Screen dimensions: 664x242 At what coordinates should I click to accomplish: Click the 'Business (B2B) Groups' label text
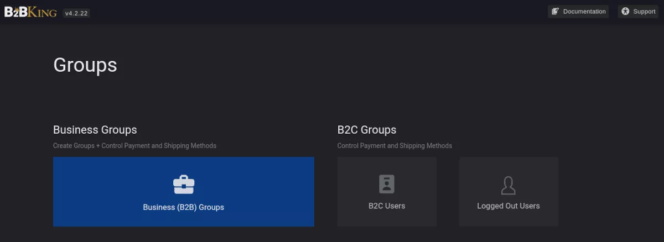click(184, 208)
